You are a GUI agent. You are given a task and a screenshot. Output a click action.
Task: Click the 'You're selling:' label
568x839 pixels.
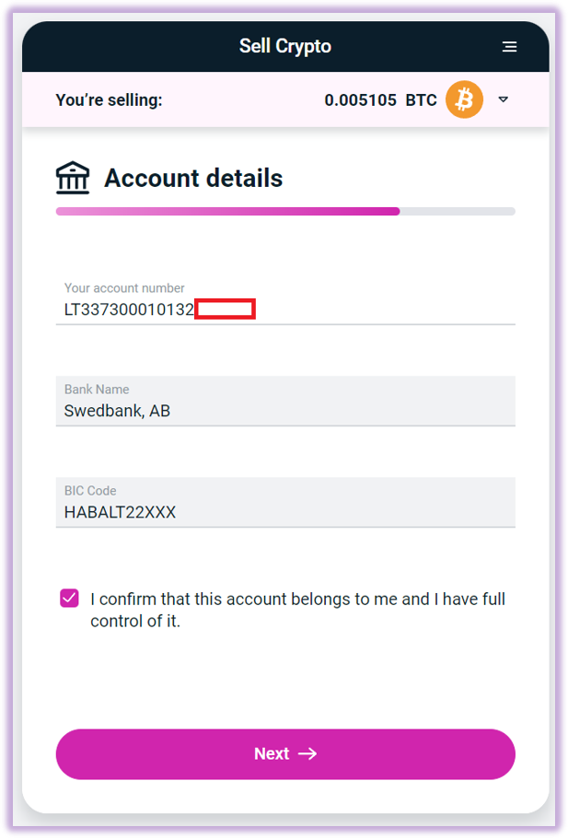(110, 100)
